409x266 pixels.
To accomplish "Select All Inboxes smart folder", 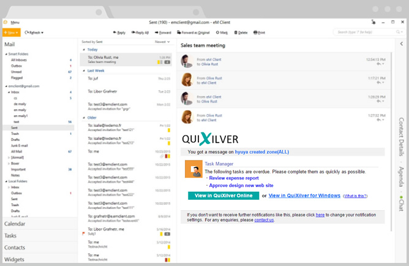I will coord(19,60).
